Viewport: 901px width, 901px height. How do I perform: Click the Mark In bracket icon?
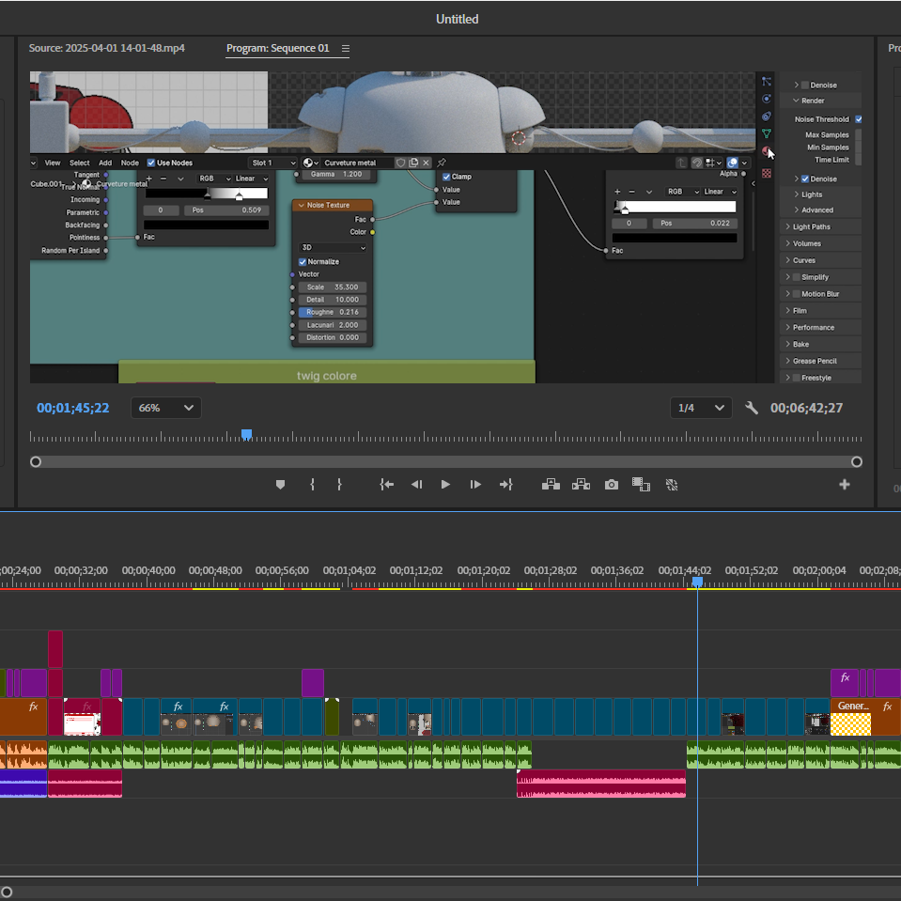coord(312,485)
